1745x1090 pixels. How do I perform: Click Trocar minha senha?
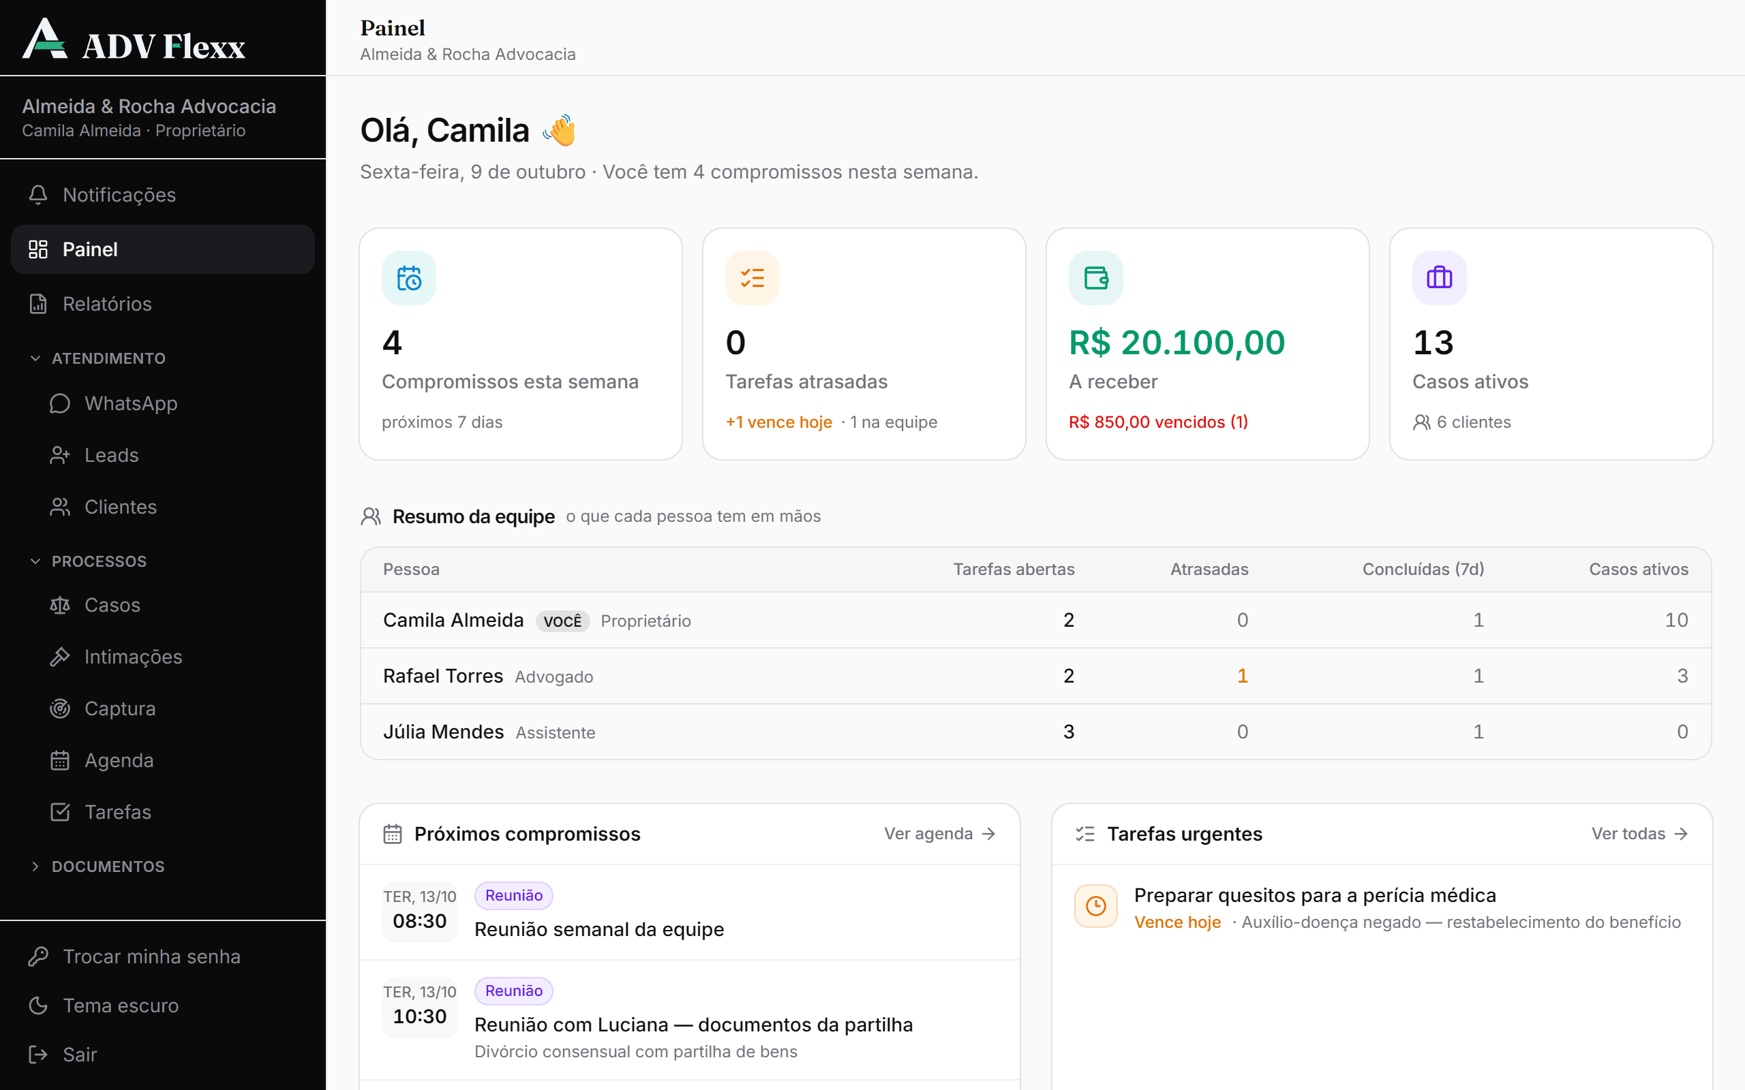[x=163, y=956]
